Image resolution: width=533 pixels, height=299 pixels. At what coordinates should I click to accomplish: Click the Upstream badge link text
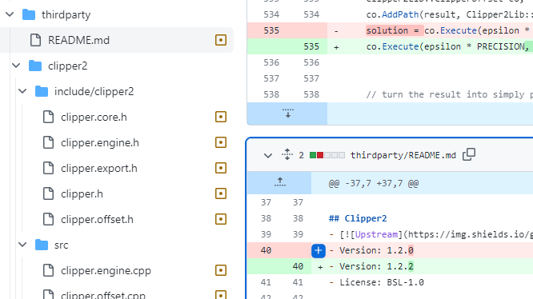pos(376,234)
